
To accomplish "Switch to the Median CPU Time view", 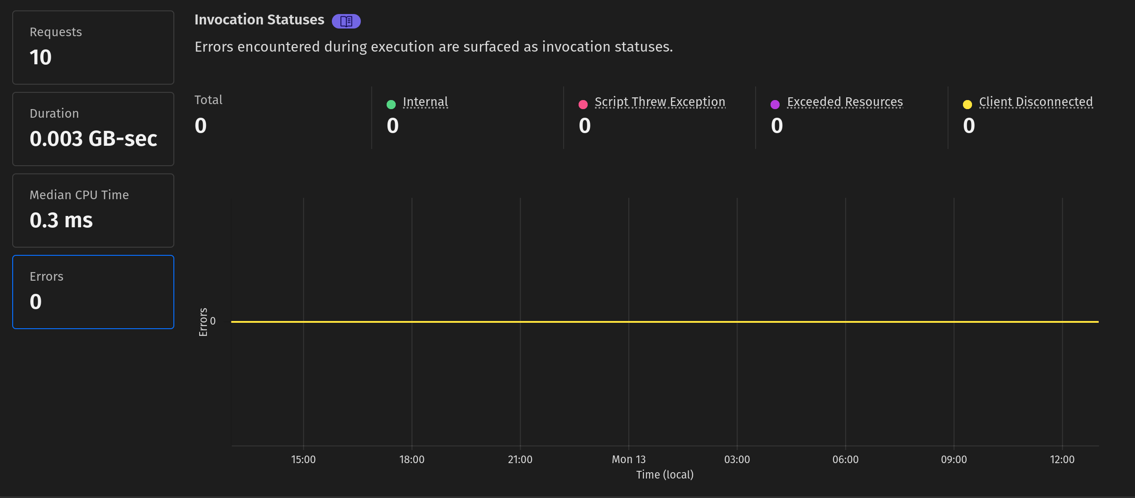I will pos(93,210).
